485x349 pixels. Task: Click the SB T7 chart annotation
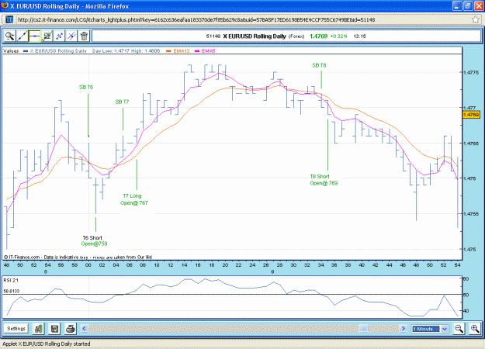click(122, 102)
